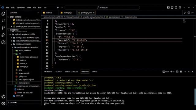Image resolution: width=196 pixels, height=110 pixels.
Task: Toggle the bottom panel layout icon
Action: [172, 8]
